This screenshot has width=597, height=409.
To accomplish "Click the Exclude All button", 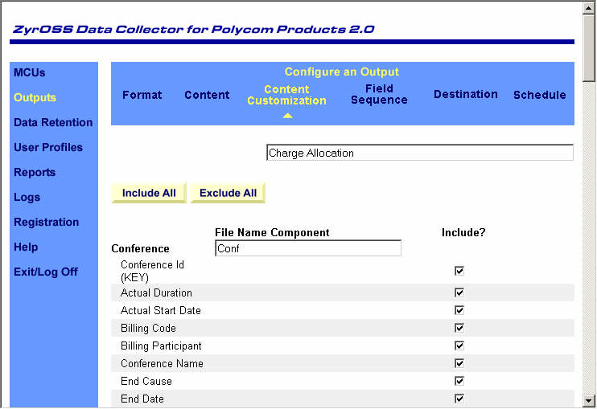I will tap(228, 193).
